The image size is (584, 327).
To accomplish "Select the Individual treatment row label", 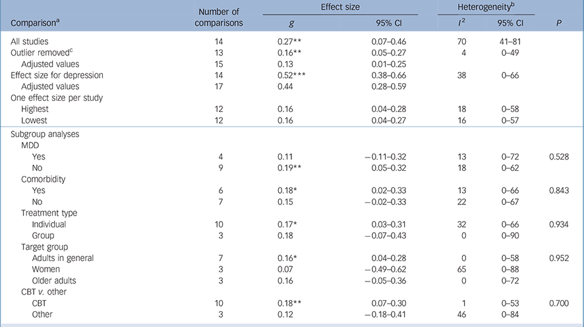I will (51, 224).
